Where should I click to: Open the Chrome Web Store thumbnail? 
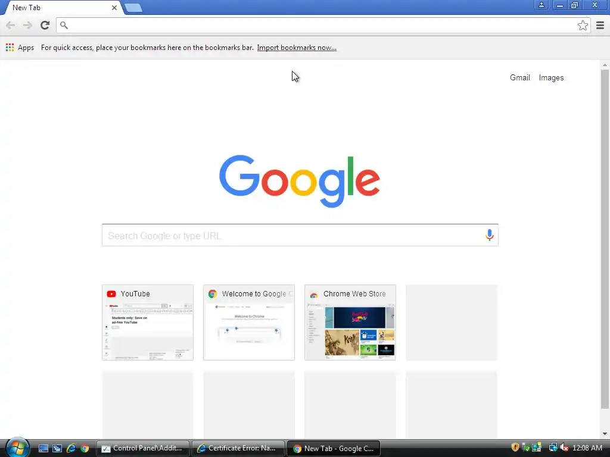(x=350, y=323)
